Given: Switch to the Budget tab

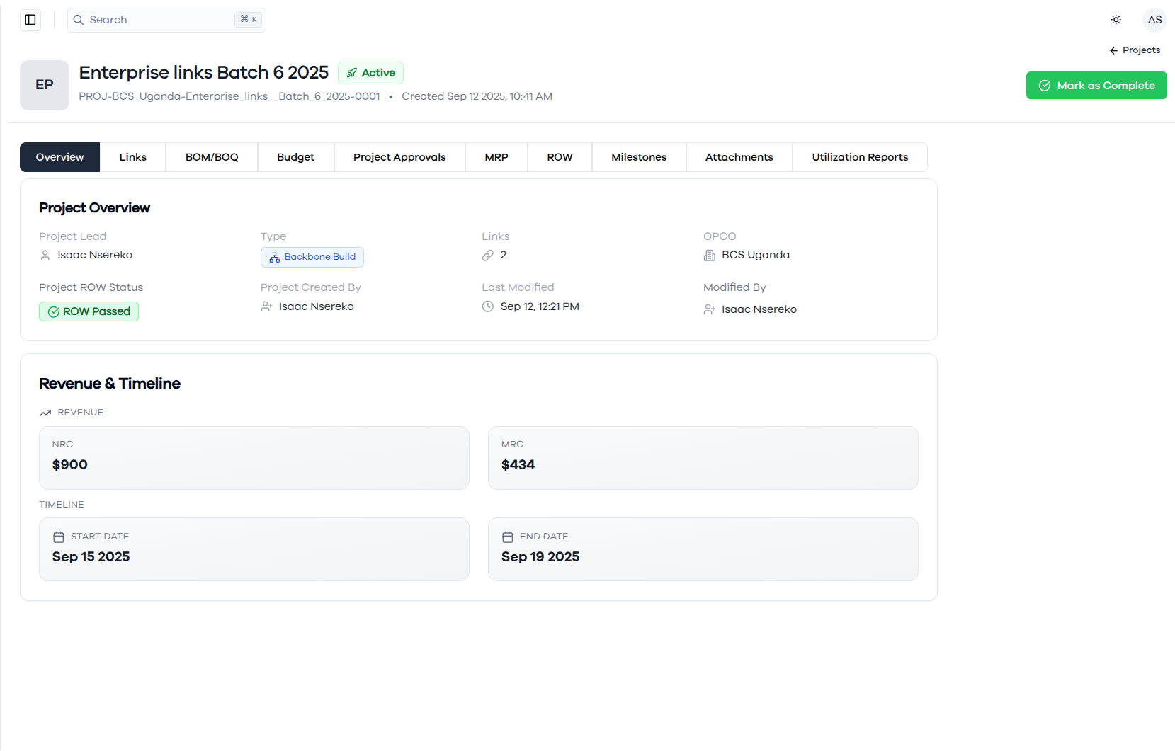Looking at the screenshot, I should click(296, 157).
